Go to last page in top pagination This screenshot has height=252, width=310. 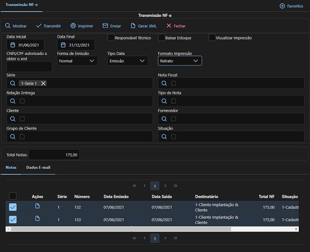point(175,185)
